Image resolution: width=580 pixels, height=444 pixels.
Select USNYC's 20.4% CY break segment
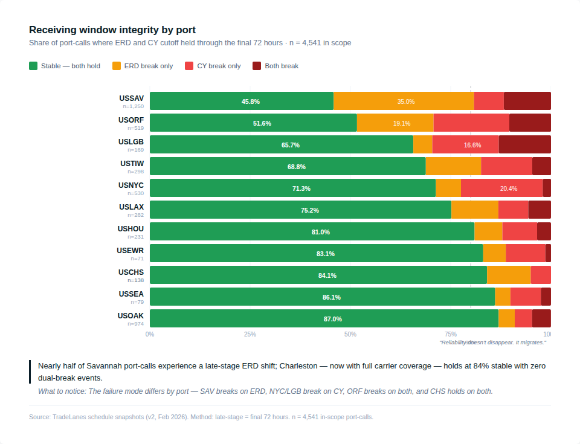[502, 188]
